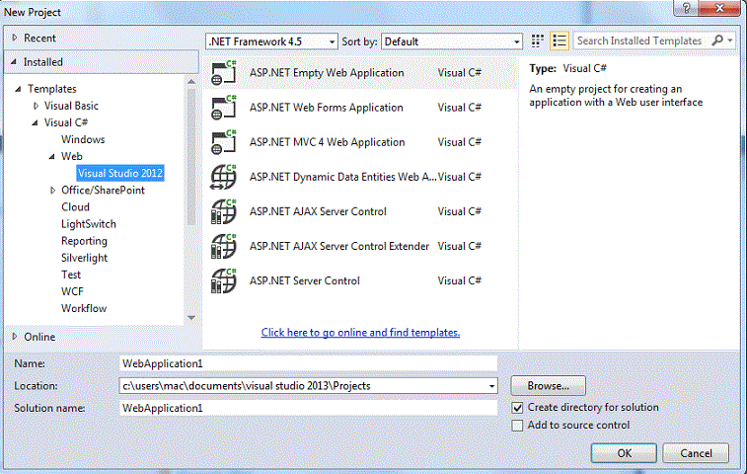Click the search magnifier icon

click(717, 40)
